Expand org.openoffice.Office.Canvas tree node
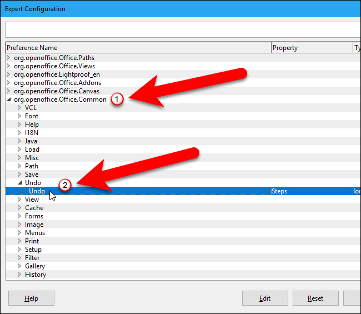 8,91
